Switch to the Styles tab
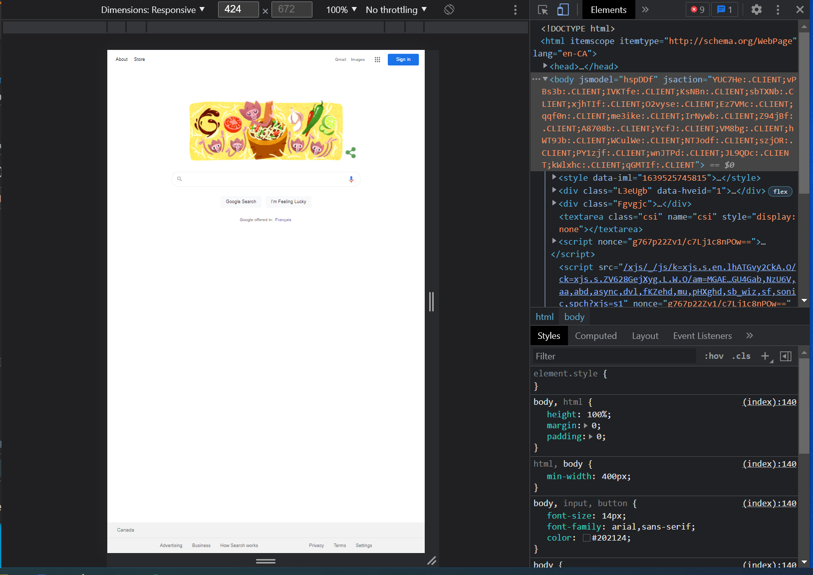The width and height of the screenshot is (813, 575). click(549, 336)
